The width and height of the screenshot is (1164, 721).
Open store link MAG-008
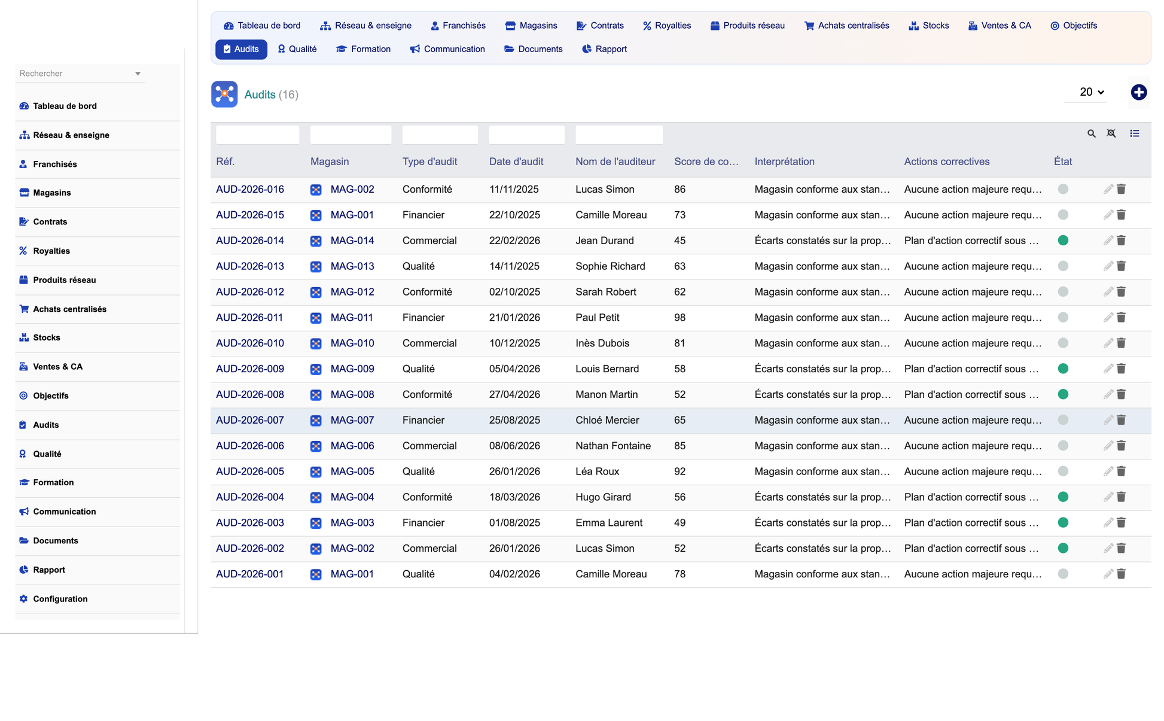pos(352,394)
